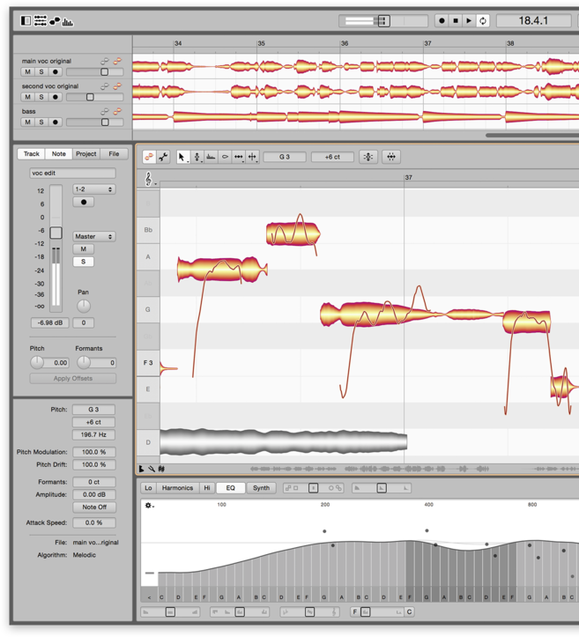Open the Harmonics tab in sound editor
This screenshot has height=637, width=579.
click(177, 487)
